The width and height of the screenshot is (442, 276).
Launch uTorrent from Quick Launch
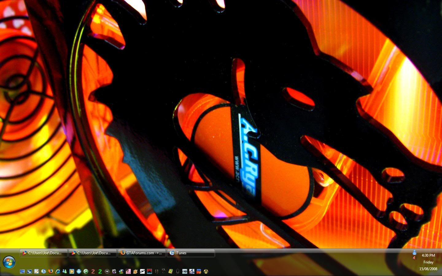[x=86, y=271]
